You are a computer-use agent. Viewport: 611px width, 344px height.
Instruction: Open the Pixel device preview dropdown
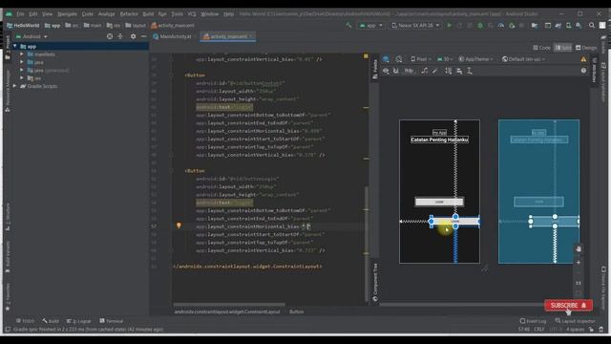click(421, 59)
